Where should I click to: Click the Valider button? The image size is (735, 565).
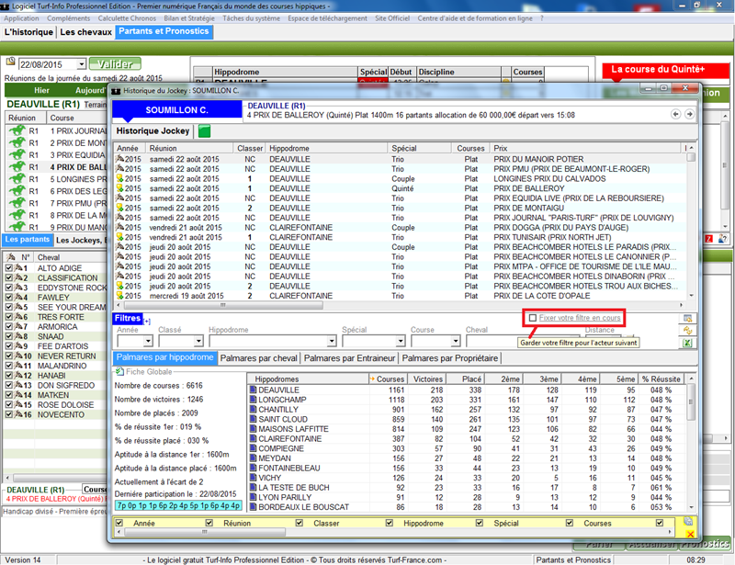115,63
